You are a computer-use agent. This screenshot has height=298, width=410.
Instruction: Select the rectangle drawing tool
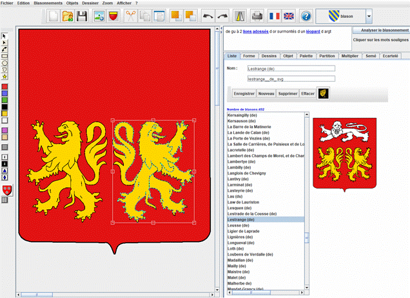[5, 56]
